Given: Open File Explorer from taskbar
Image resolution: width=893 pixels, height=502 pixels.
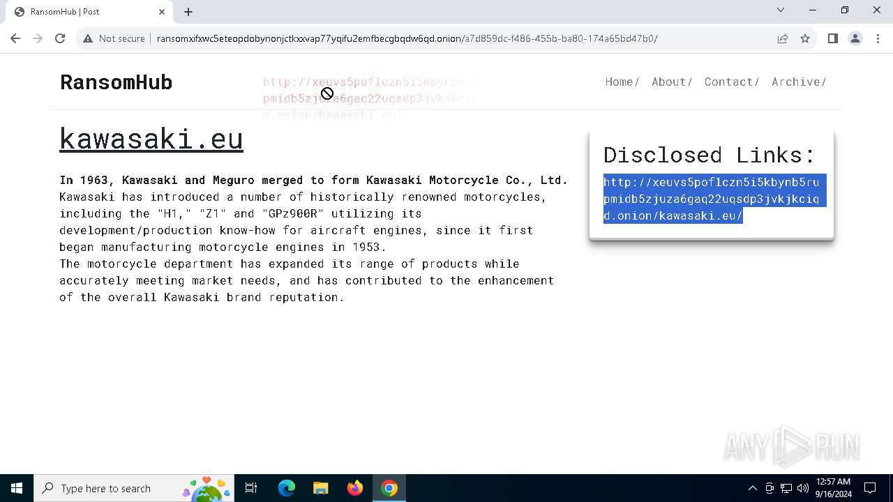Looking at the screenshot, I should click(320, 488).
